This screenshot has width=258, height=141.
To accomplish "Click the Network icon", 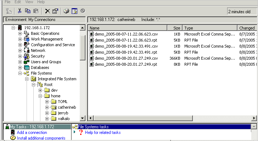I will 27,50.
